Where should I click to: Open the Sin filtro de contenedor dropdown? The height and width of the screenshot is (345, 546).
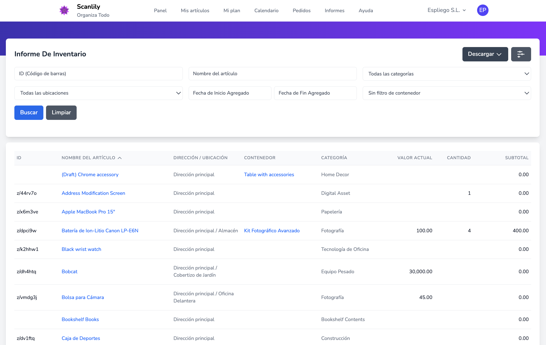coord(446,93)
